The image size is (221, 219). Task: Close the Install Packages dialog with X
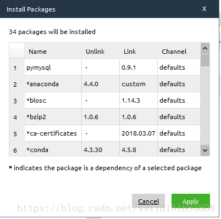pos(204,9)
